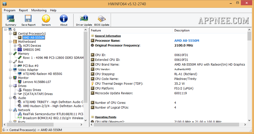
Task: Open the Summary toolbar icon
Action: pyautogui.click(x=11, y=19)
